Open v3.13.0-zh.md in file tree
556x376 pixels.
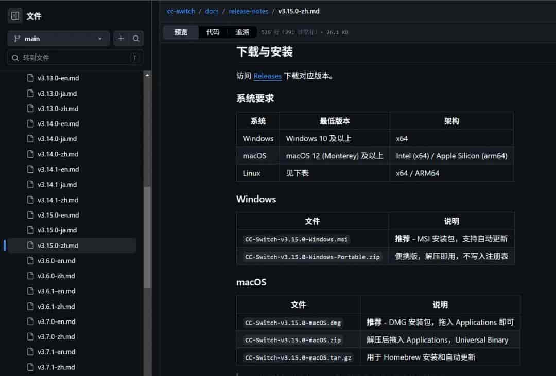58,109
